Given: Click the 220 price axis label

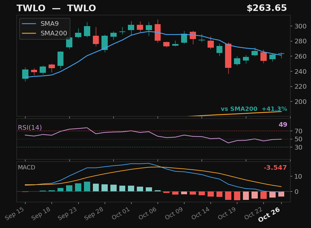Looking at the screenshot, I should coord(300,87).
